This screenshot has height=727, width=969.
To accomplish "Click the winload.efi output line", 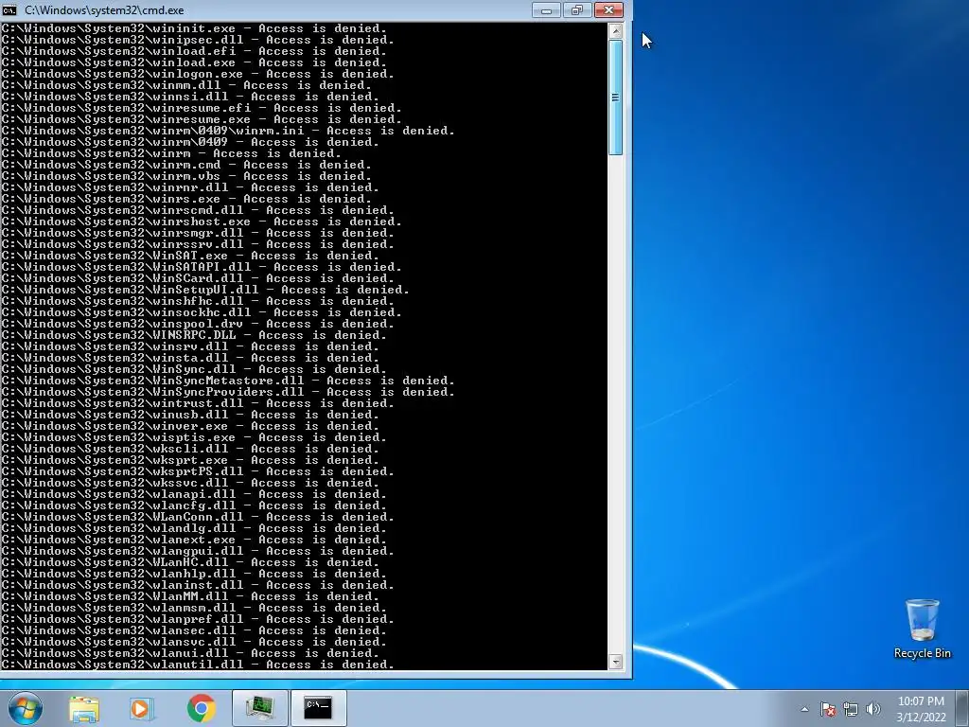I will pyautogui.click(x=193, y=51).
